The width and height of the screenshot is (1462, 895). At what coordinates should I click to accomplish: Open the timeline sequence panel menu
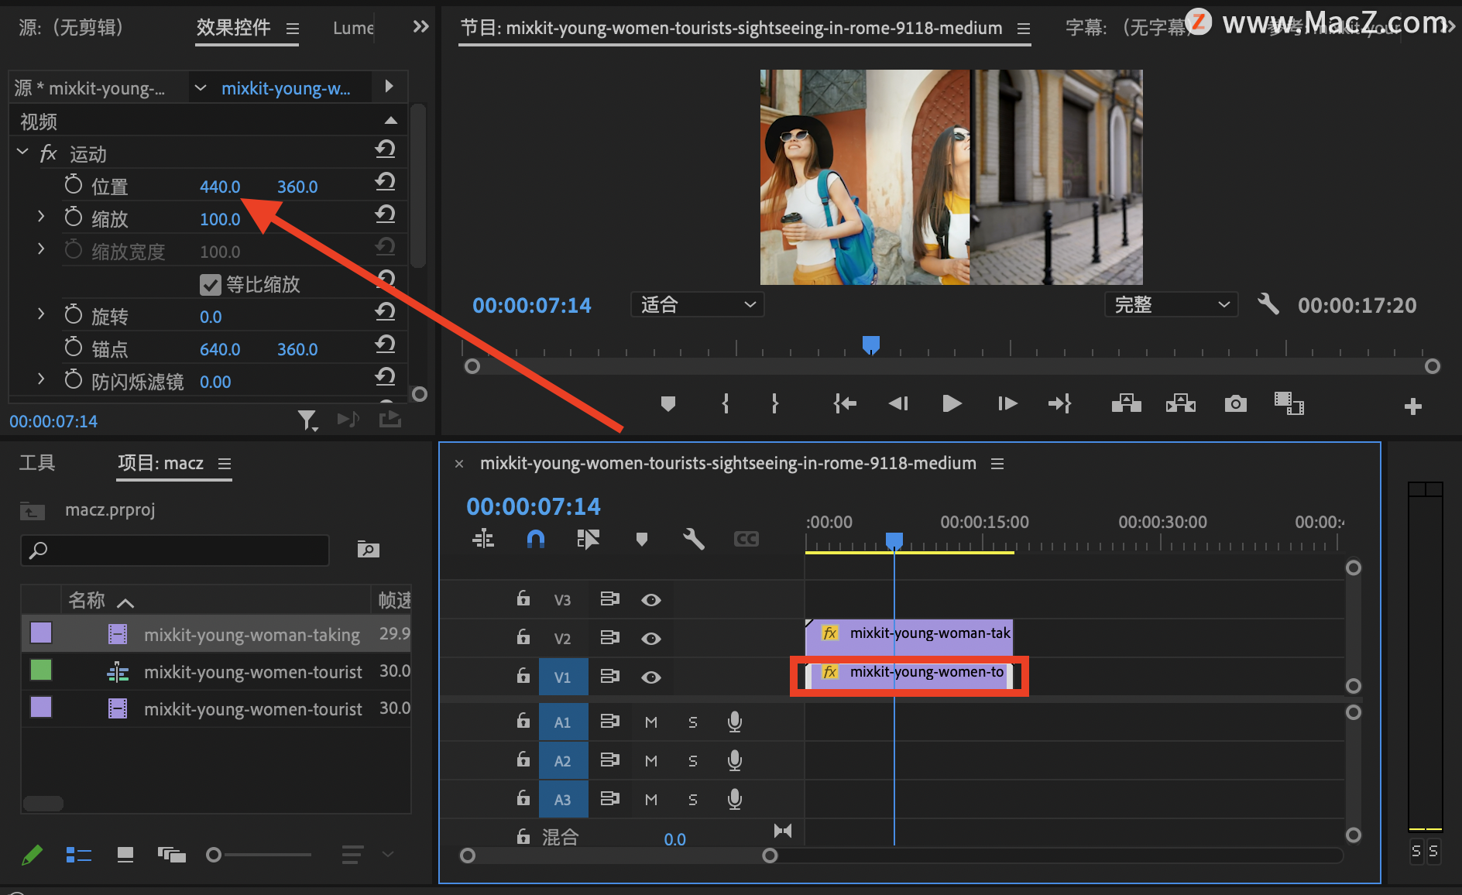pyautogui.click(x=997, y=464)
